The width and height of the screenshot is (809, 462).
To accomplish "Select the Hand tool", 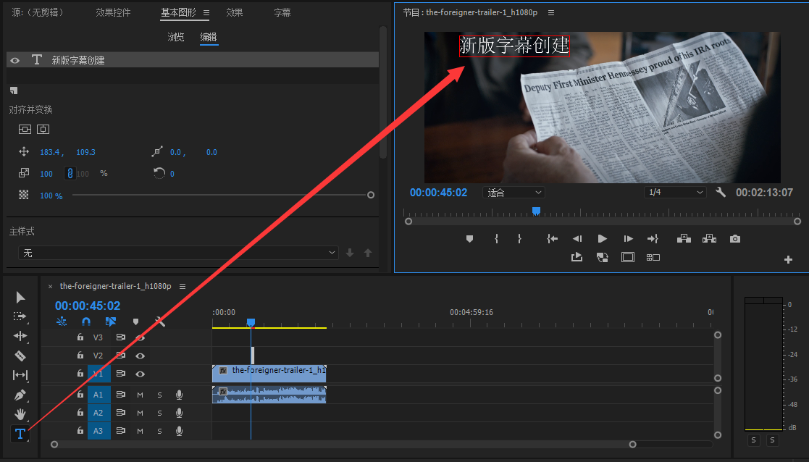I will pyautogui.click(x=20, y=414).
